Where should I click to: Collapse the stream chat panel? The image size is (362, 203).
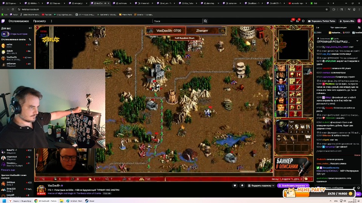[x=318, y=28]
